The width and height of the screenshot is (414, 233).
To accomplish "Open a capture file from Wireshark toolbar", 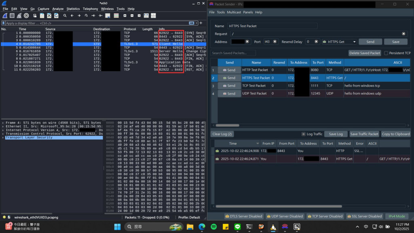I will tap(35, 16).
